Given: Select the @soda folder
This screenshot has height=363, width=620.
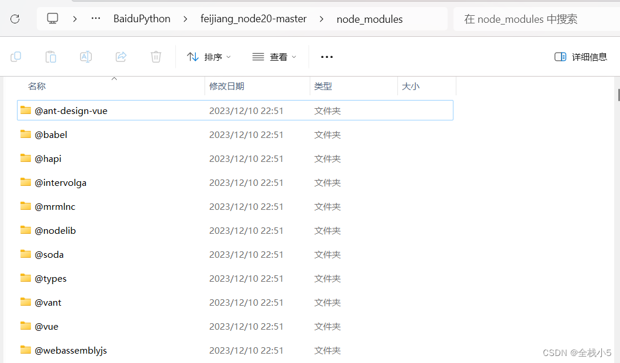Looking at the screenshot, I should (49, 255).
